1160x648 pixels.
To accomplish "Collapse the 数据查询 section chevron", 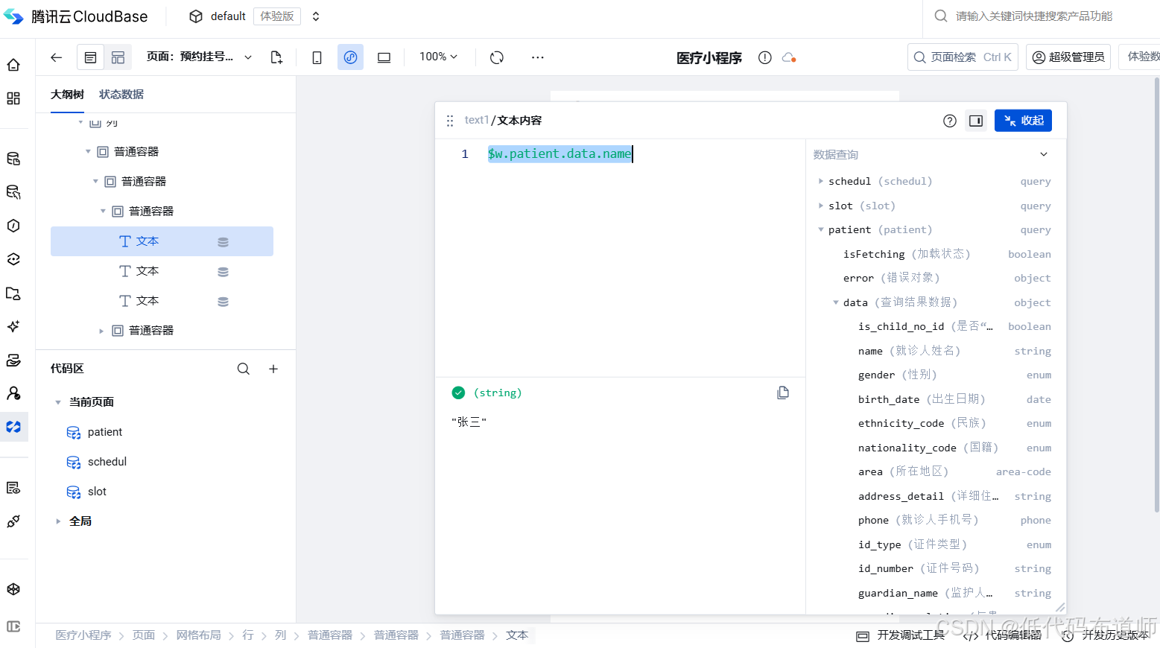I will (x=1044, y=154).
